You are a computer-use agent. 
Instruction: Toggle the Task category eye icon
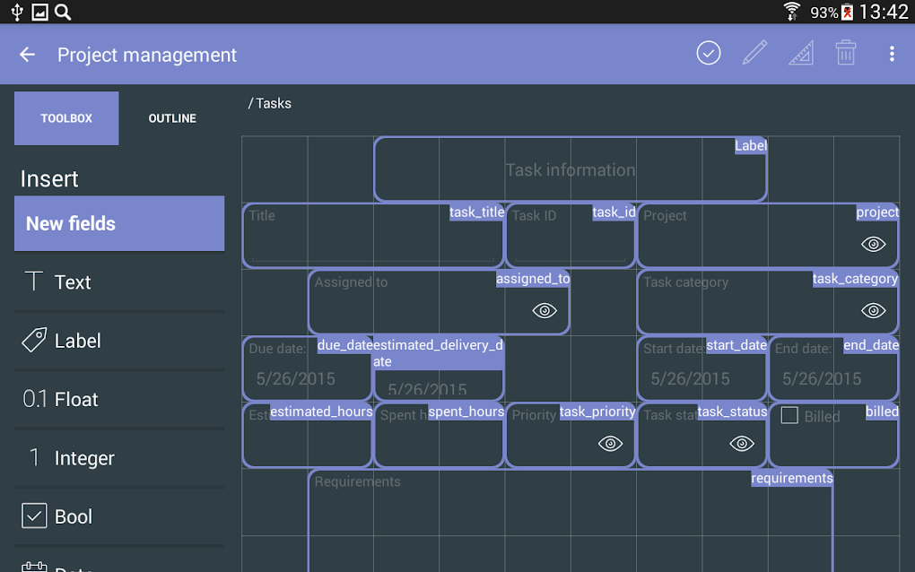873,310
